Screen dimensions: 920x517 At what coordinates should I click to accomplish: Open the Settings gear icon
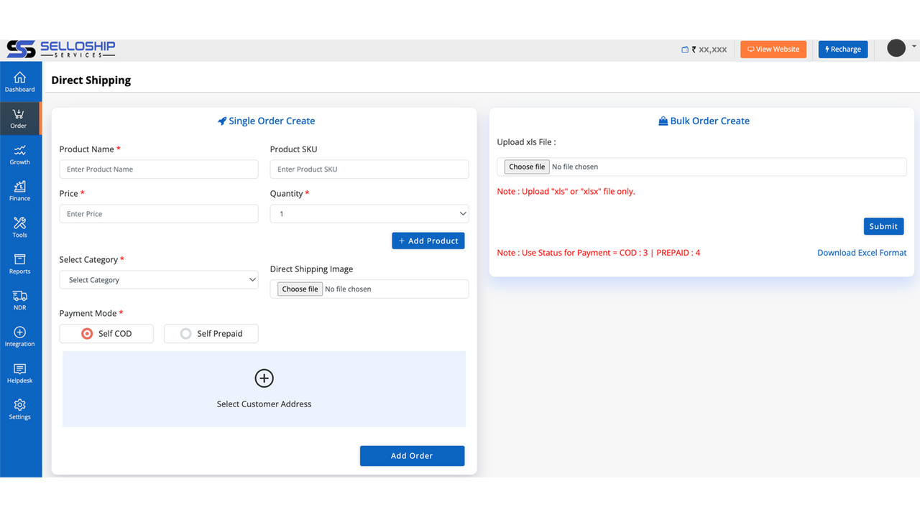(20, 405)
